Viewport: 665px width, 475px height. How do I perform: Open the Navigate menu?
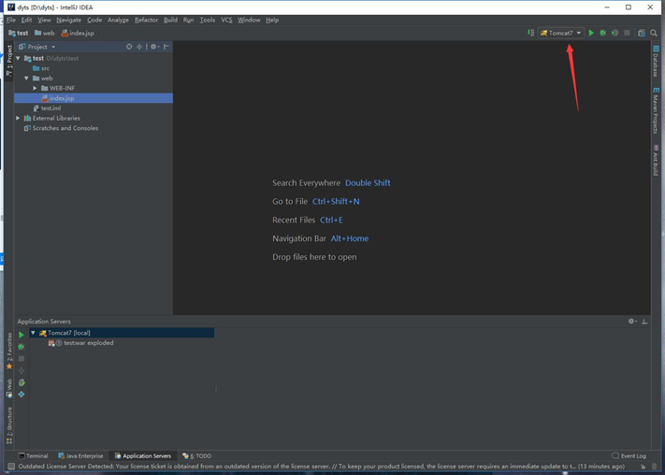tap(68, 20)
